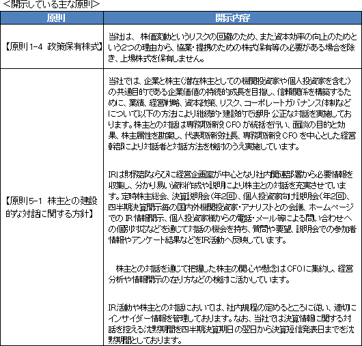Click line mentioning 専務取締役 CFO が統括
Viewport: 362px width, 346px height.
pyautogui.click(x=227, y=125)
